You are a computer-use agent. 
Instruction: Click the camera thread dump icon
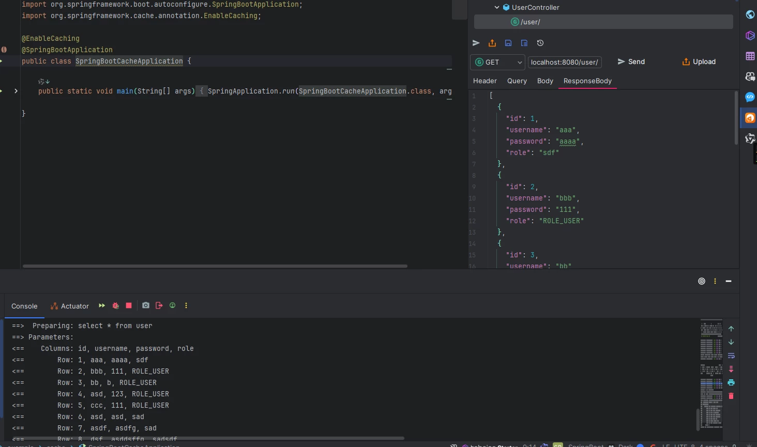coord(146,305)
